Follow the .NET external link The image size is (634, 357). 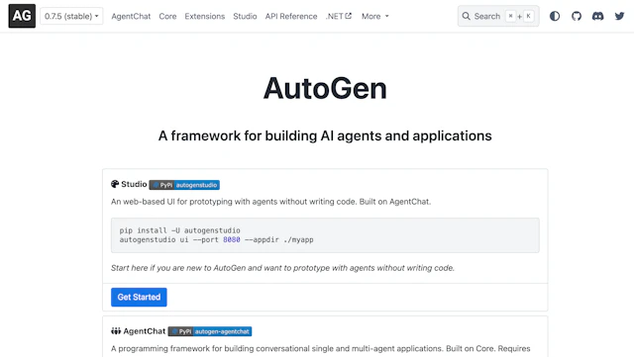click(339, 16)
